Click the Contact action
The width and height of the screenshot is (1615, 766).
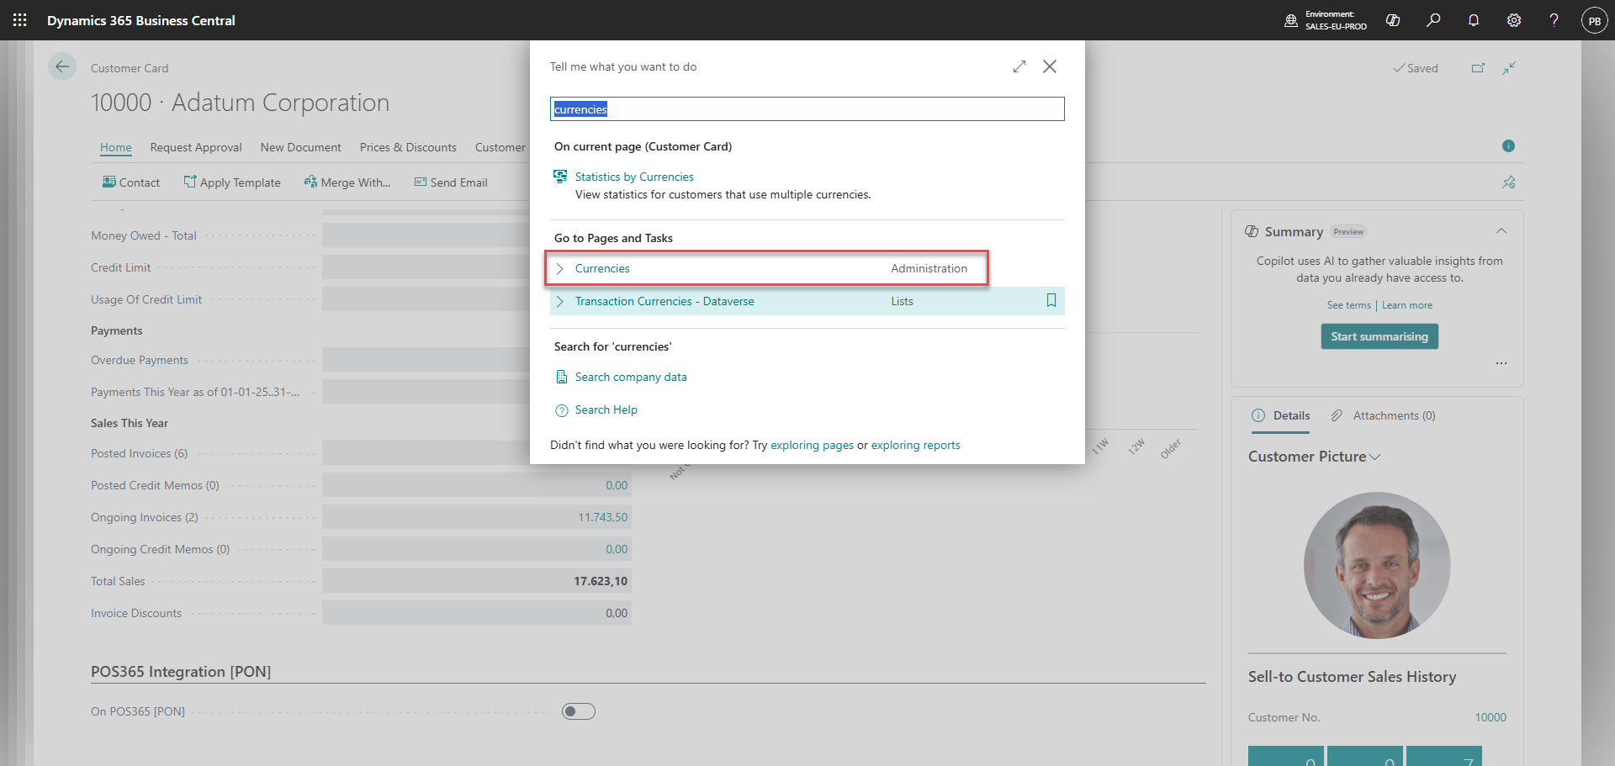click(x=131, y=182)
